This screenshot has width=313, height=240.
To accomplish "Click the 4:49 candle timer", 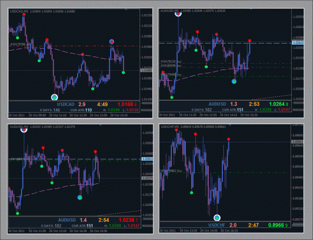I will click(x=102, y=104).
